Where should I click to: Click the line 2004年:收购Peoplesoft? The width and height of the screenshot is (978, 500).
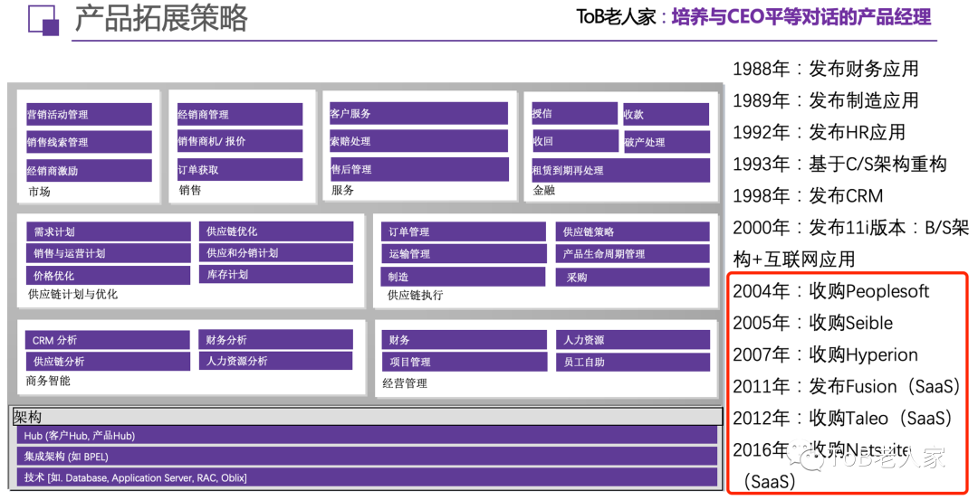tap(830, 291)
